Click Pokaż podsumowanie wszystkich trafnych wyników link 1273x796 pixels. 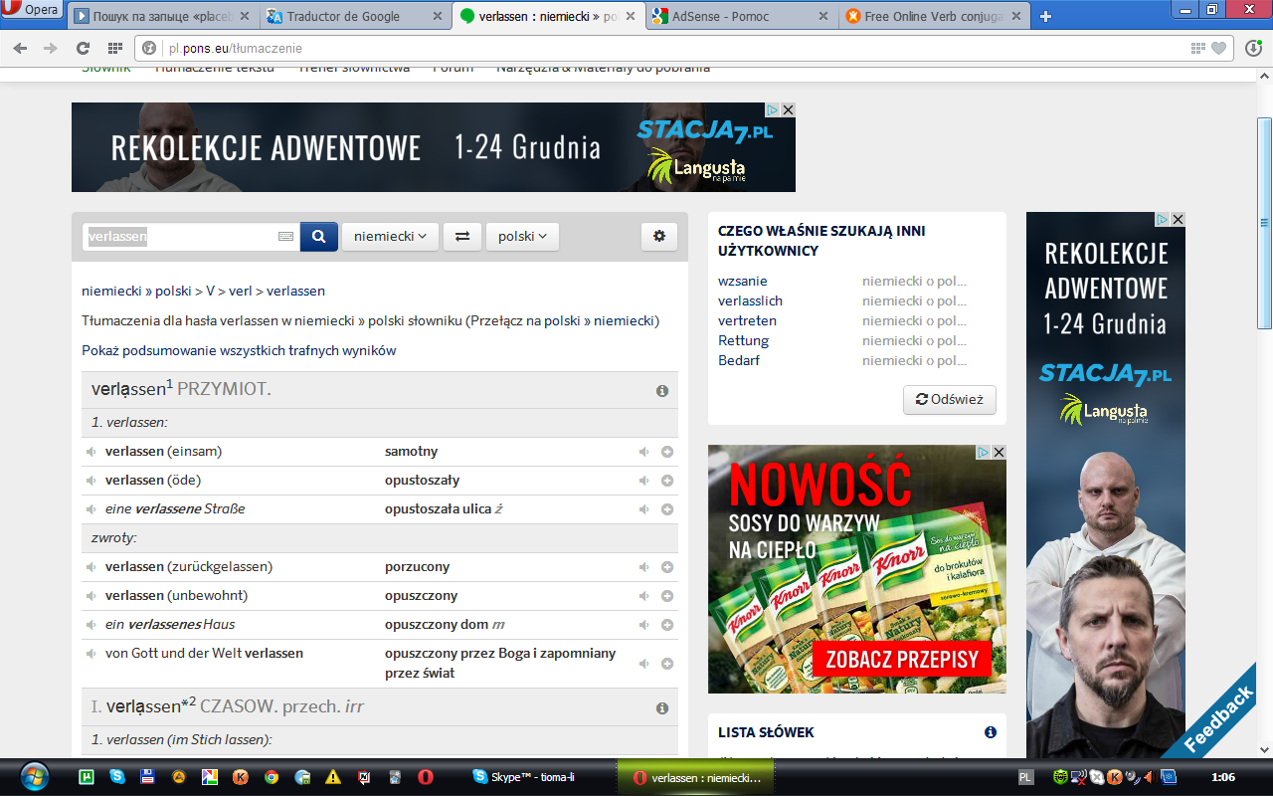click(239, 350)
